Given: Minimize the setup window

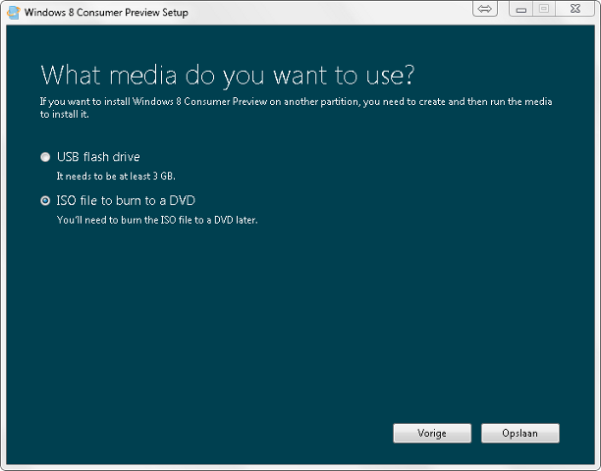Looking at the screenshot, I should [x=519, y=9].
